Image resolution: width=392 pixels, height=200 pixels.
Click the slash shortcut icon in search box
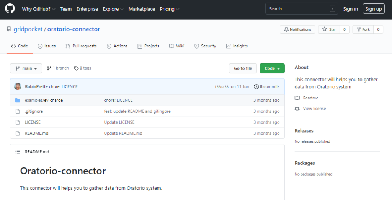pyautogui.click(x=332, y=9)
